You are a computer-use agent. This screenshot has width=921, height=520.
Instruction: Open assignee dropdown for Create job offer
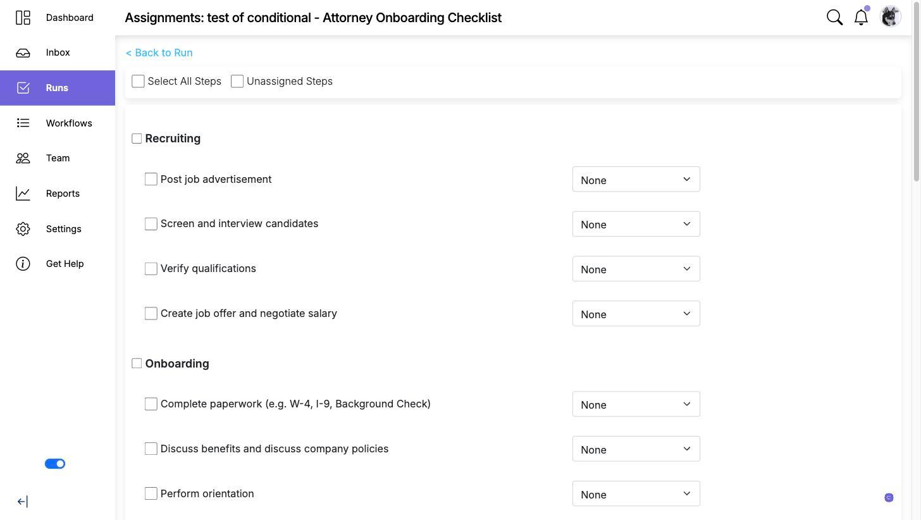(x=636, y=314)
